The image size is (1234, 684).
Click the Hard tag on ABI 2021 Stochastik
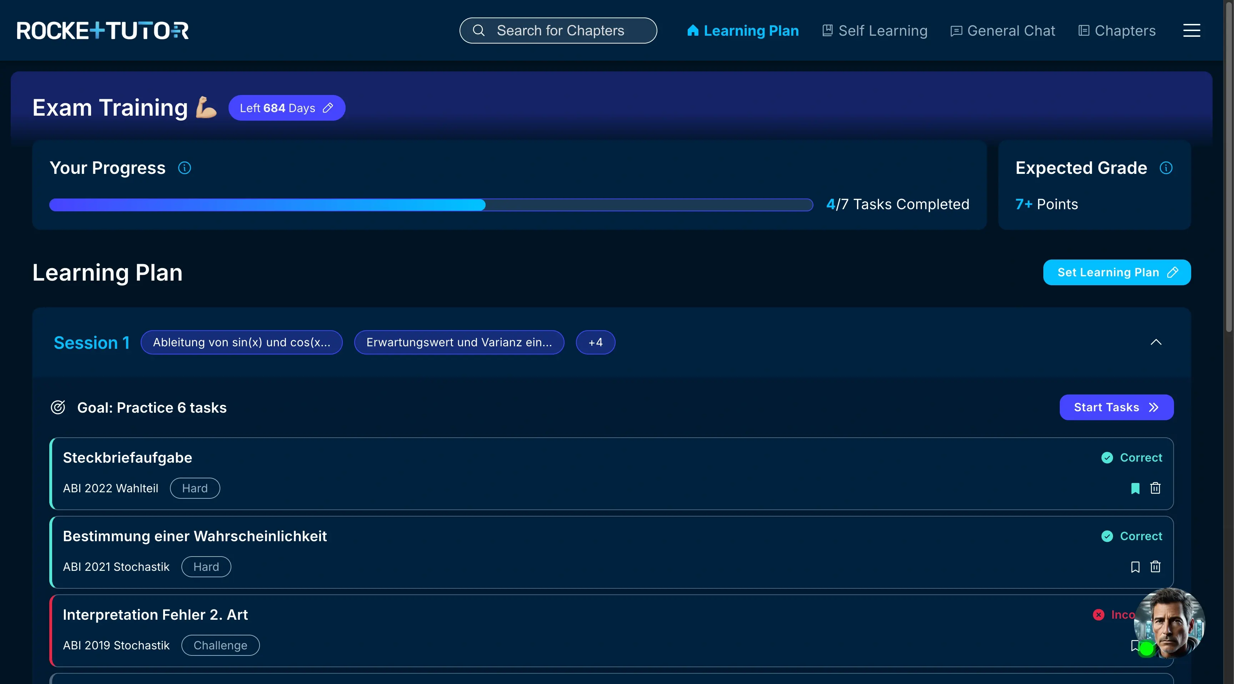point(206,567)
